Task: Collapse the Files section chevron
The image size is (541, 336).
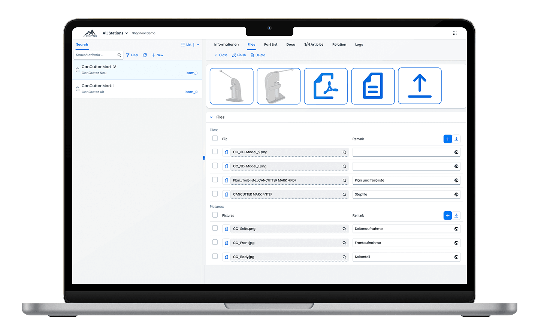Action: point(211,117)
